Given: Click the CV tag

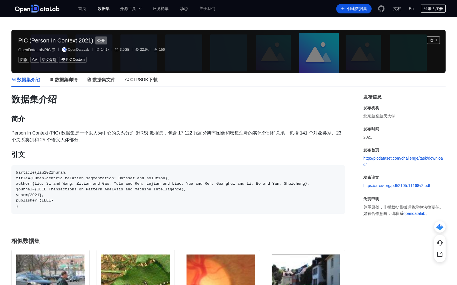Looking at the screenshot, I should [35, 60].
